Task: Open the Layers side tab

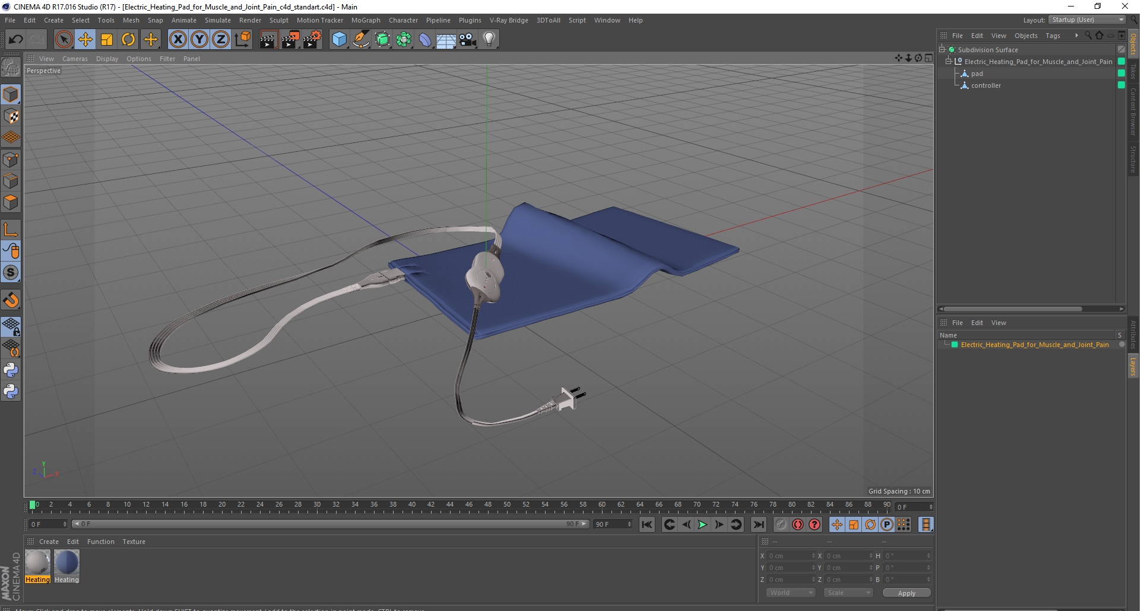Action: coord(1133,367)
